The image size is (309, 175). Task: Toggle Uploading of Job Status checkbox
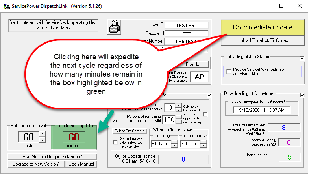[302, 58]
